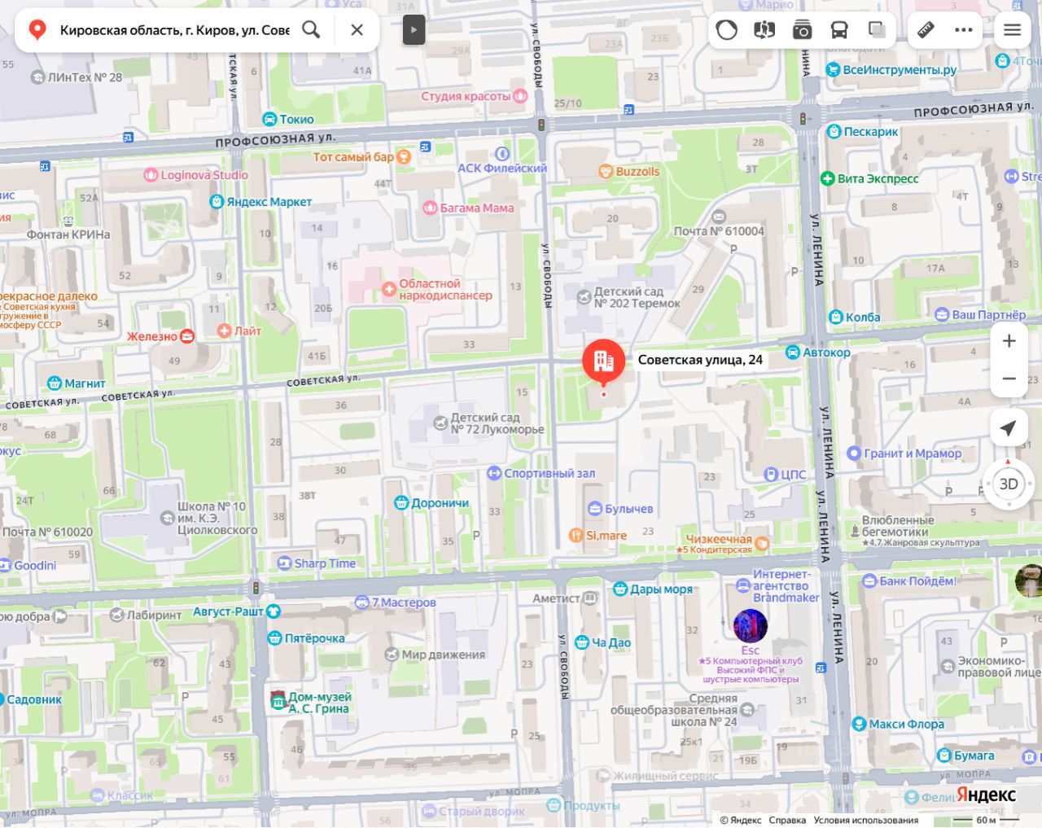Expand the collapsed side panel arrow
The height and width of the screenshot is (828, 1042).
[414, 30]
